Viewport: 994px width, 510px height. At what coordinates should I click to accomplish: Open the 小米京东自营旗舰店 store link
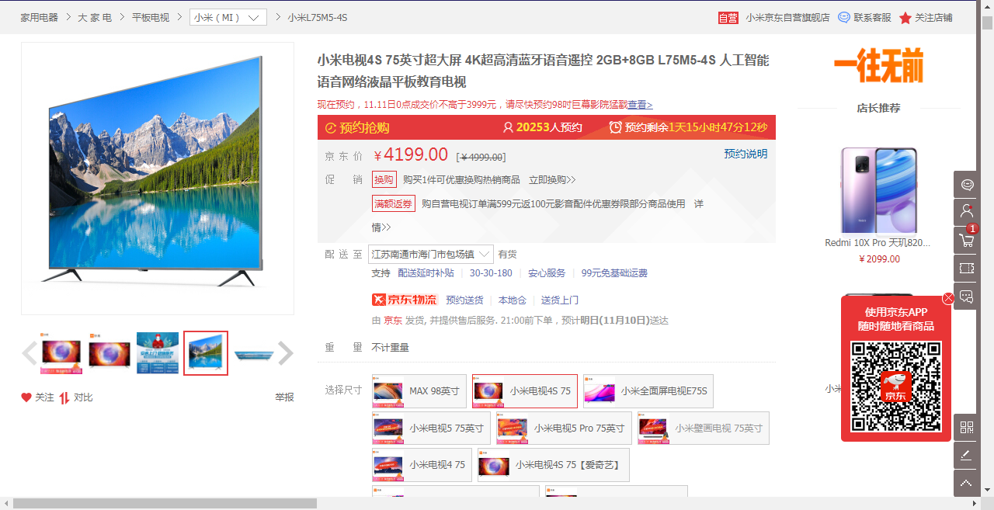point(788,17)
